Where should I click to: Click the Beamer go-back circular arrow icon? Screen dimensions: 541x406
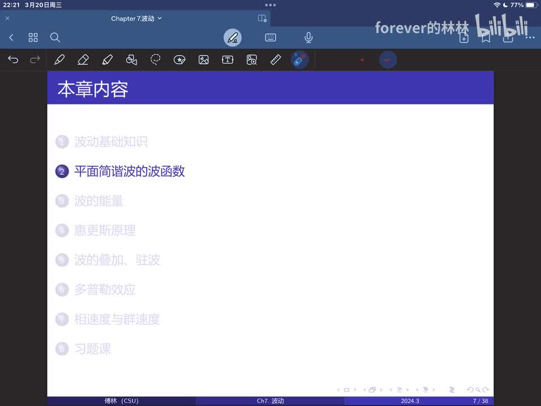coord(470,390)
